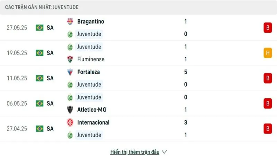This screenshot has width=277, height=156.
Task: Click Brazil flag on the 11.05.25 match
Action: point(39,78)
